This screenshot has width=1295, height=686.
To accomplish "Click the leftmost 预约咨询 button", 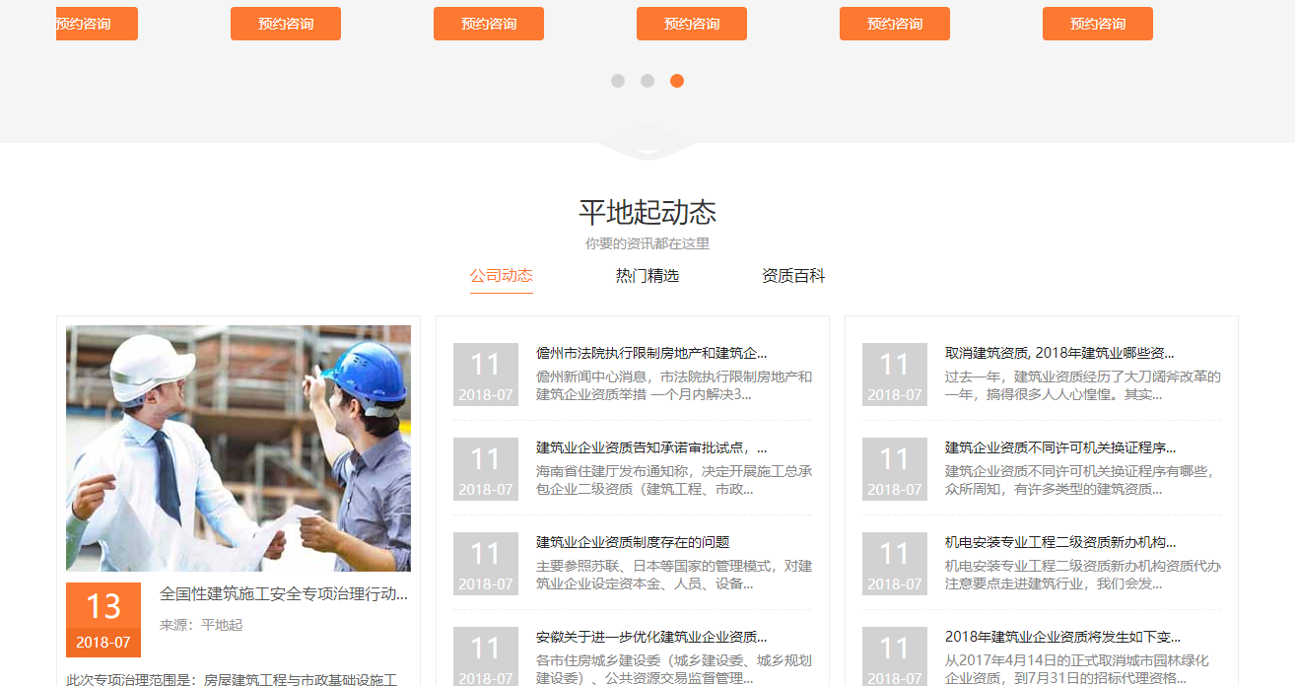I will (96, 23).
